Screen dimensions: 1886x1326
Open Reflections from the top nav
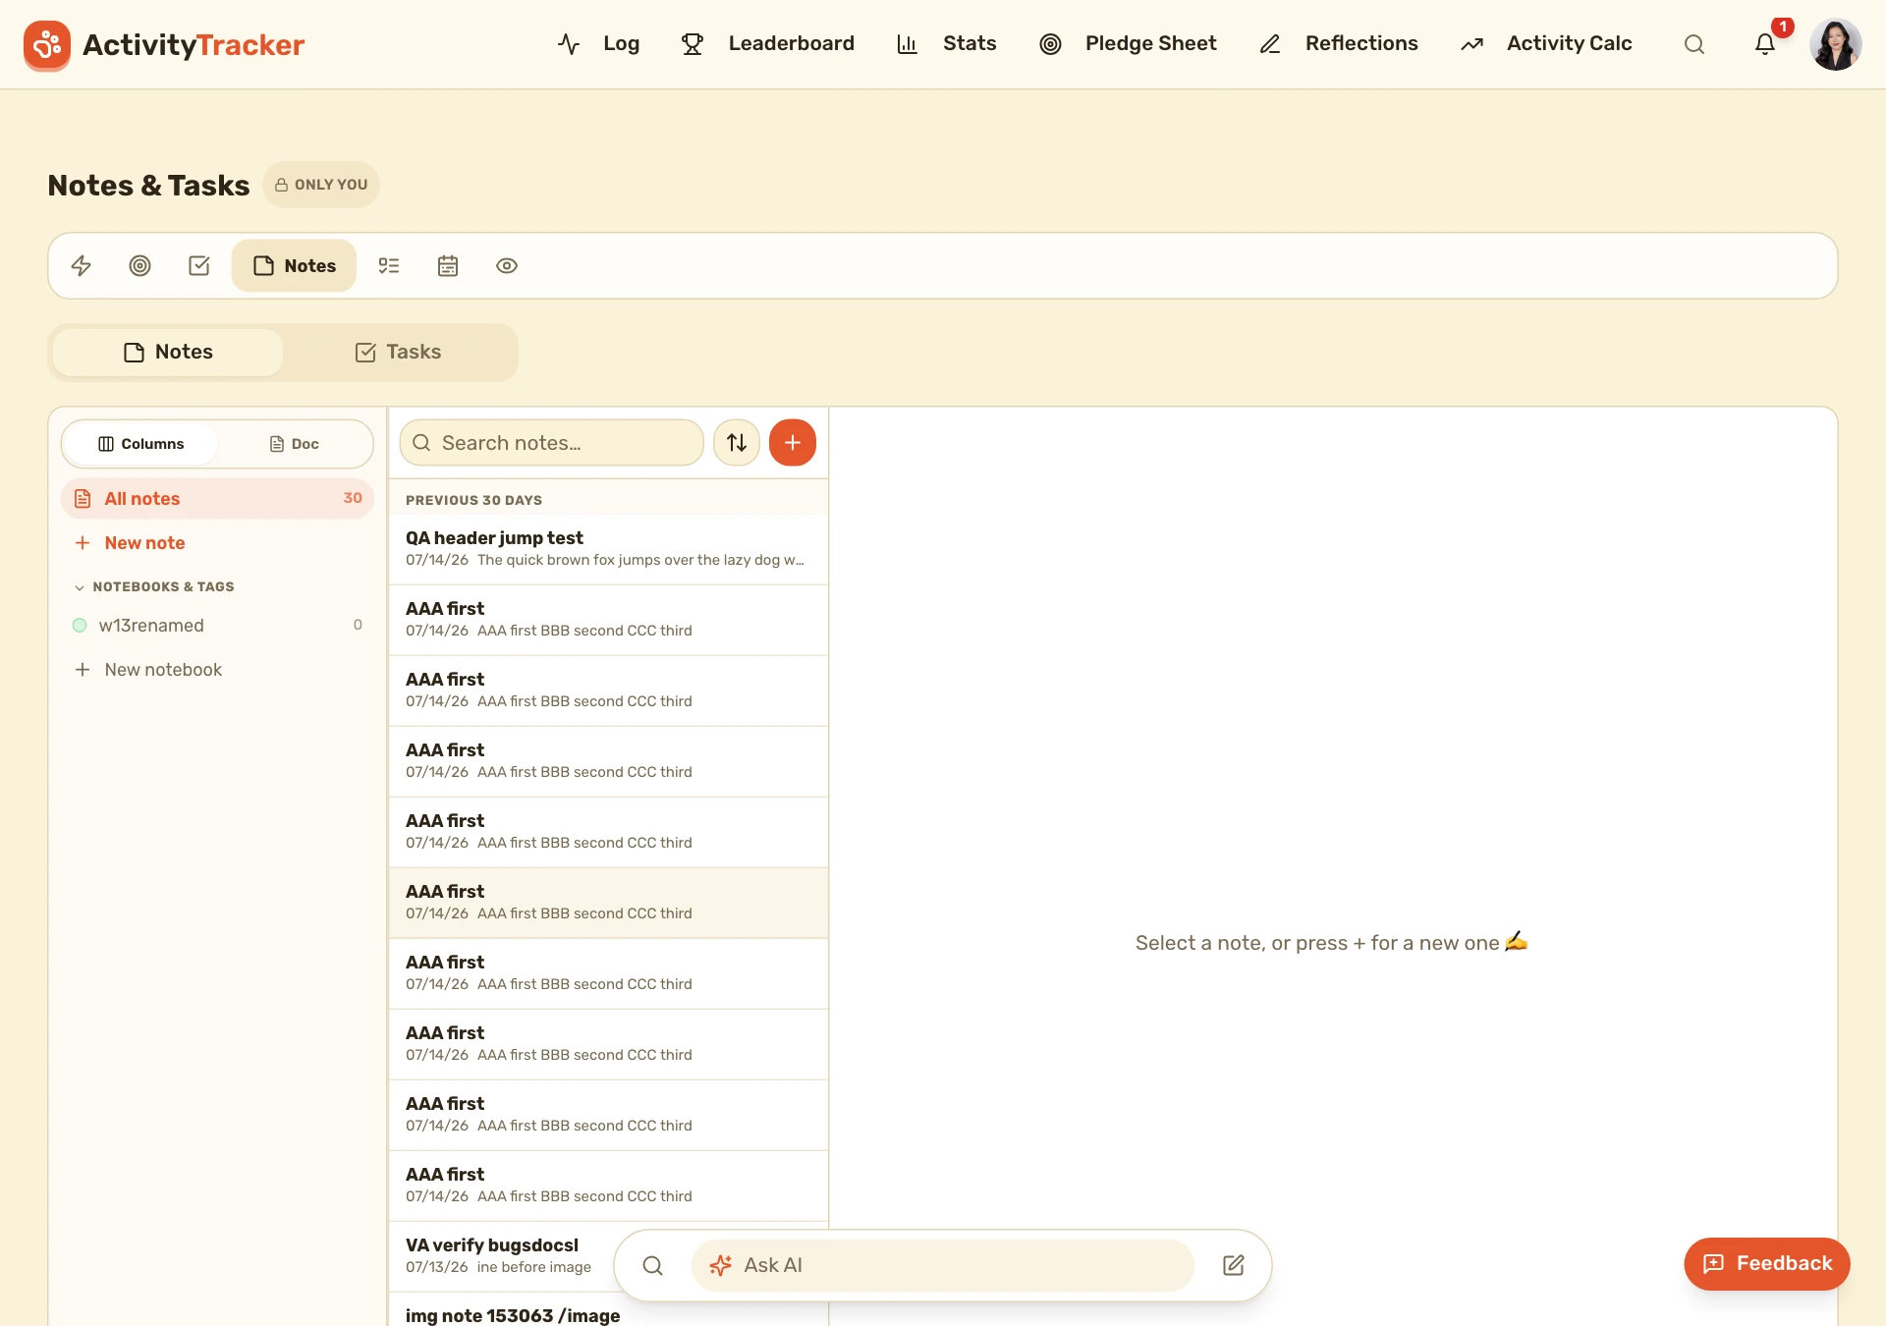pos(1339,44)
